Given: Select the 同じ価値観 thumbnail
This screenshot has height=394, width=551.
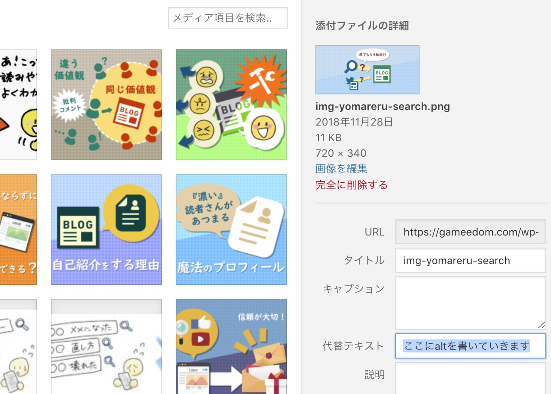Looking at the screenshot, I should click(x=106, y=105).
